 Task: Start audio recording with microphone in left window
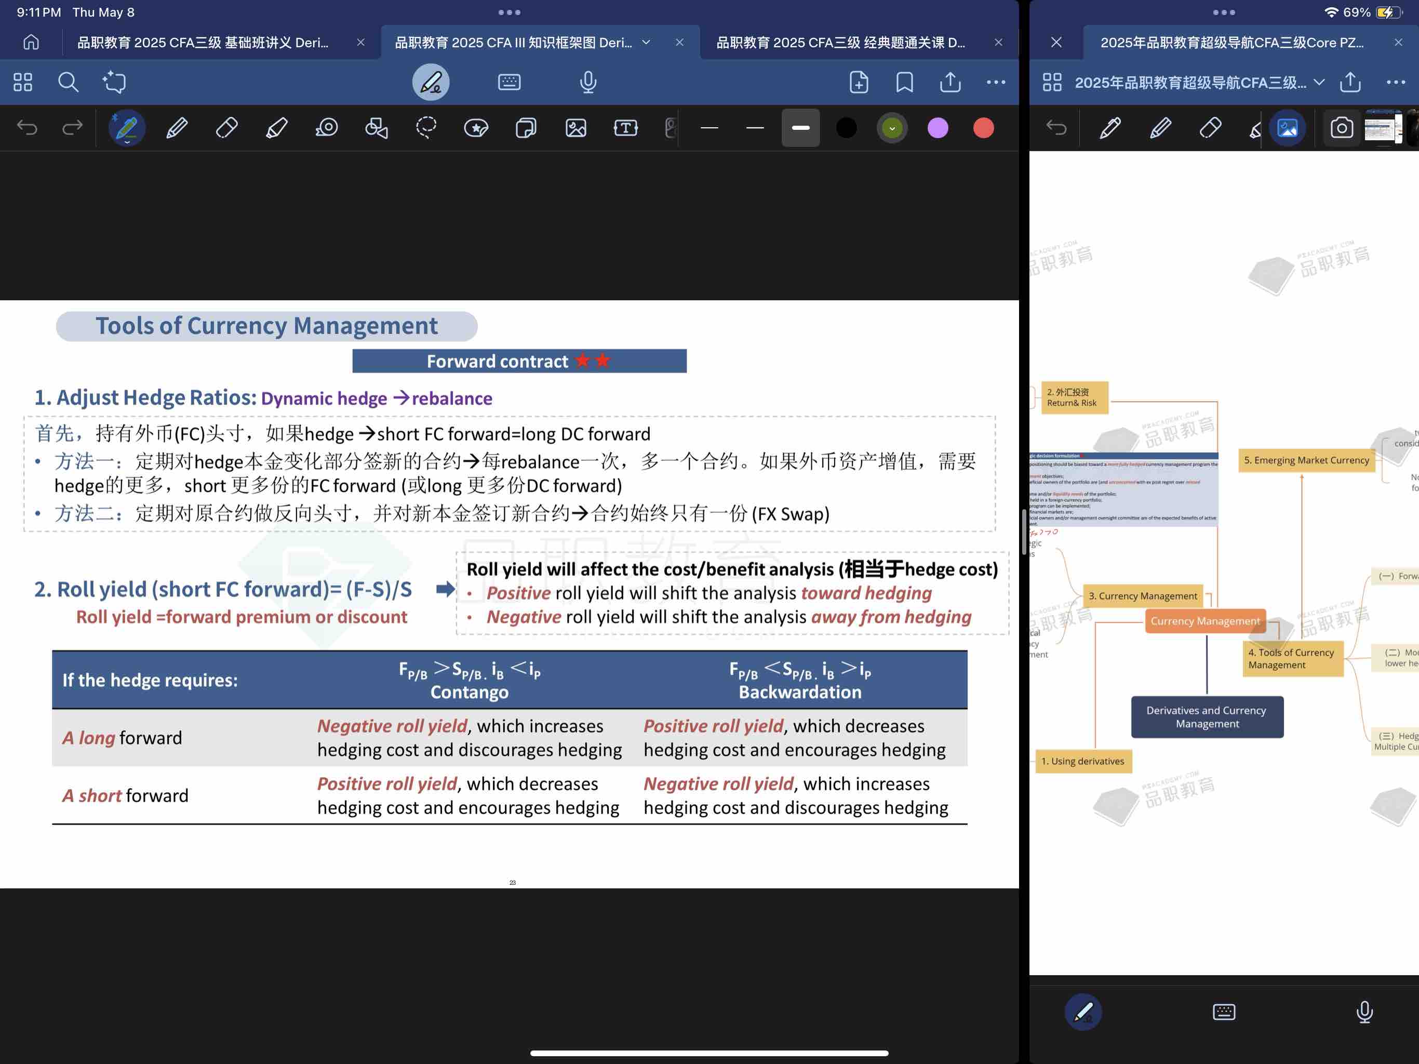(588, 82)
